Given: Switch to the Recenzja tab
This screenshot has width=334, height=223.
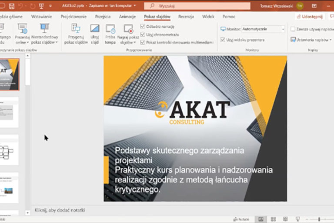Looking at the screenshot, I should pos(186,17).
